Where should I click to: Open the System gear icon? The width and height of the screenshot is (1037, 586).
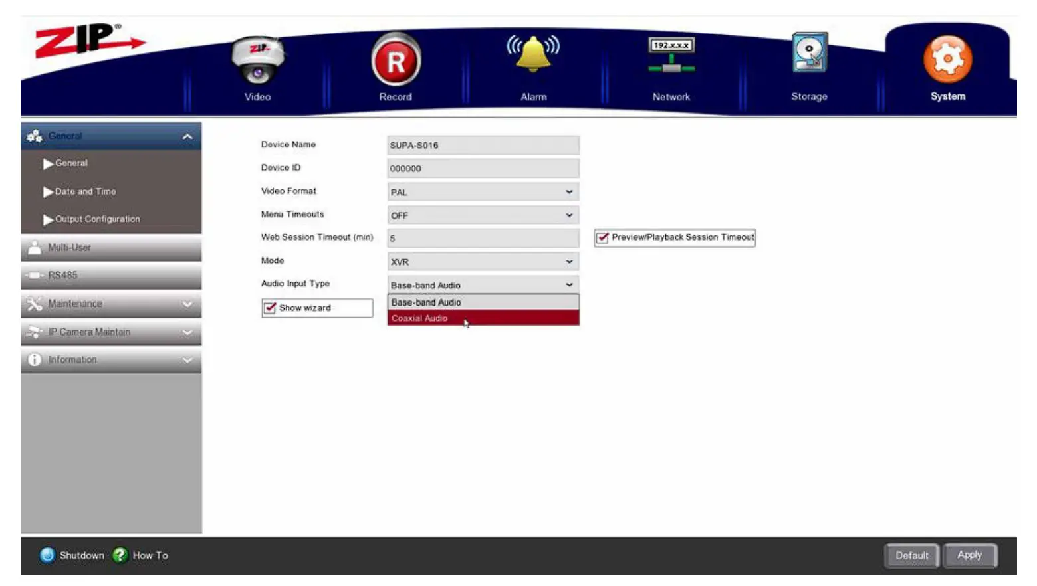(x=947, y=59)
